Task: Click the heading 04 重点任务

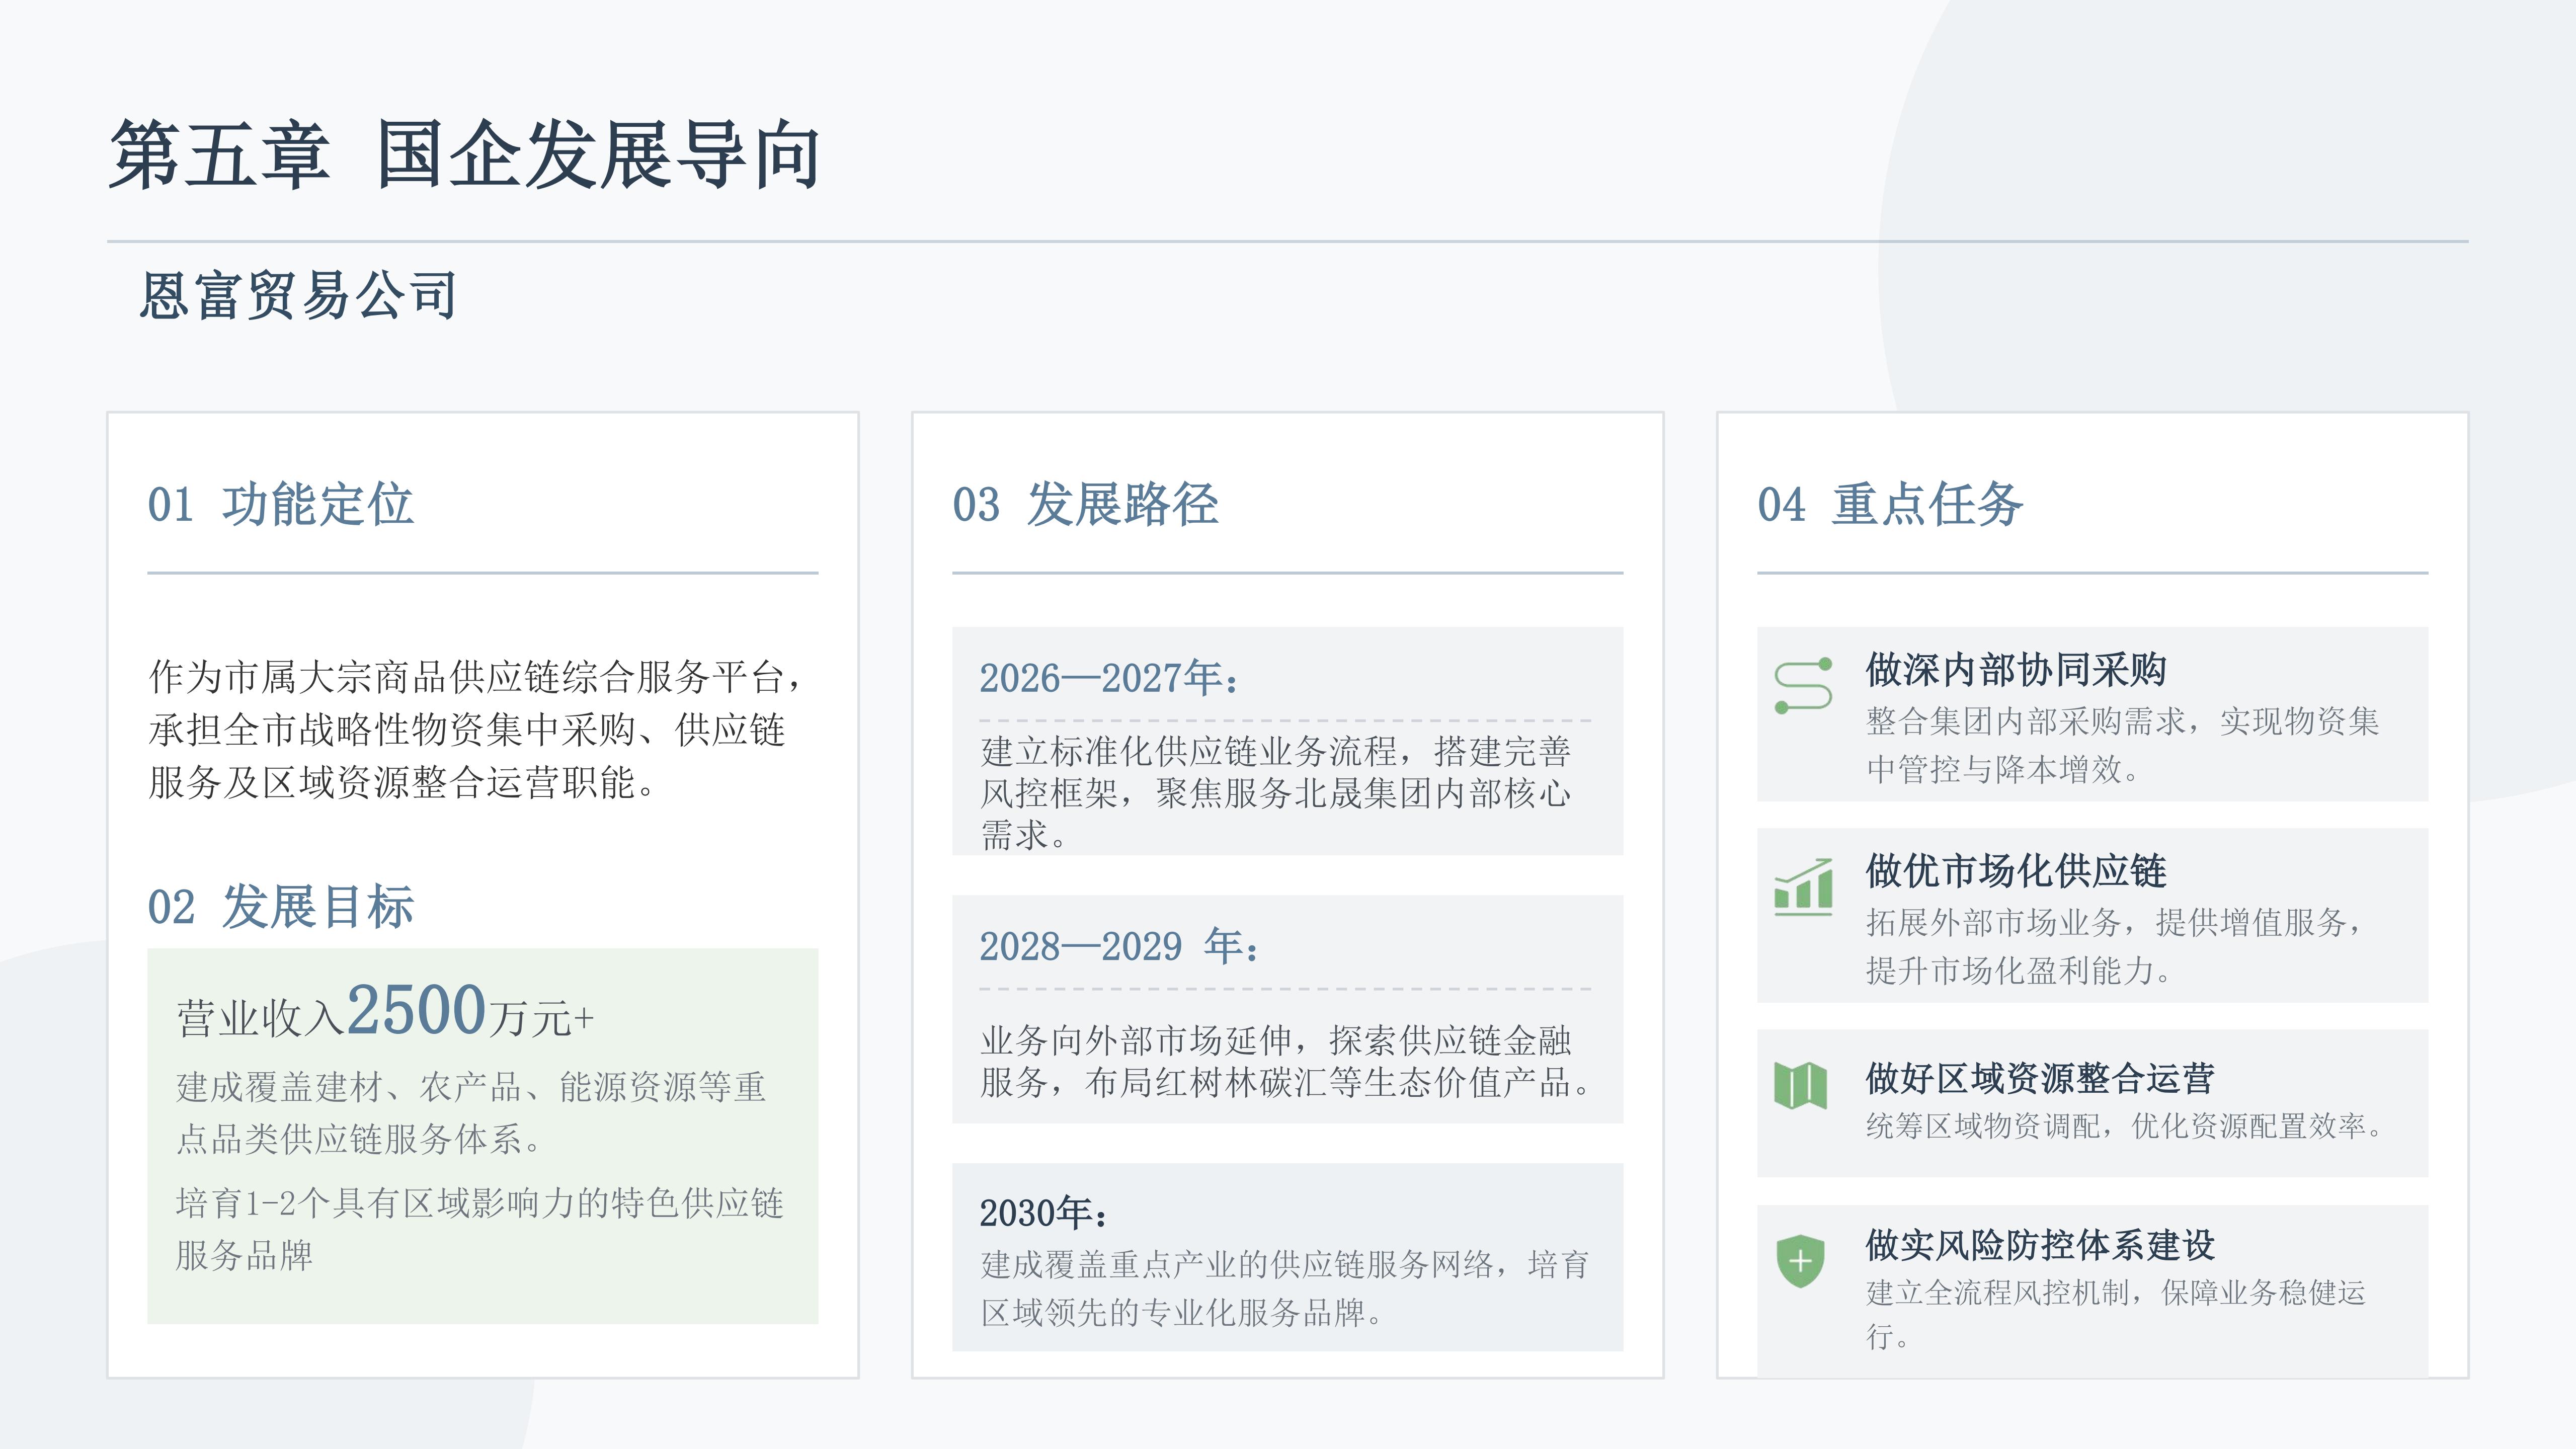Action: click(1891, 504)
